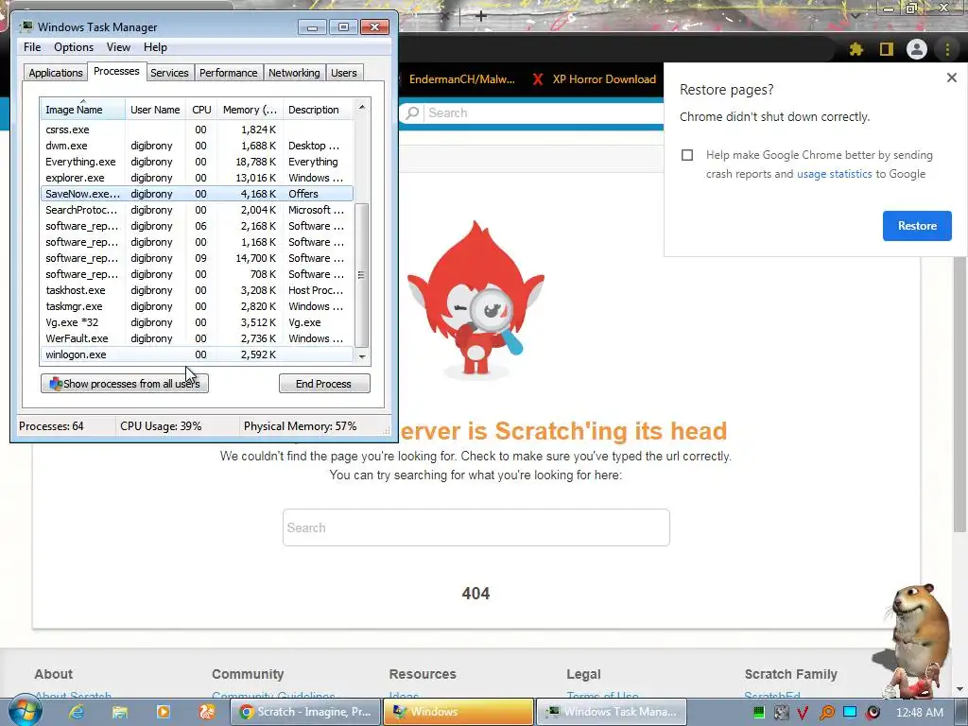Viewport: 968px width, 726px height.
Task: Click the End Process button
Action: pyautogui.click(x=324, y=384)
